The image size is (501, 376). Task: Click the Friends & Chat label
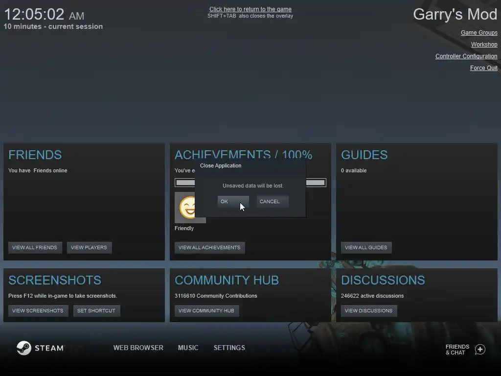(x=457, y=350)
